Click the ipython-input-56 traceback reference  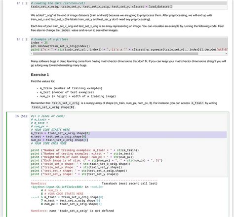pos(57,187)
